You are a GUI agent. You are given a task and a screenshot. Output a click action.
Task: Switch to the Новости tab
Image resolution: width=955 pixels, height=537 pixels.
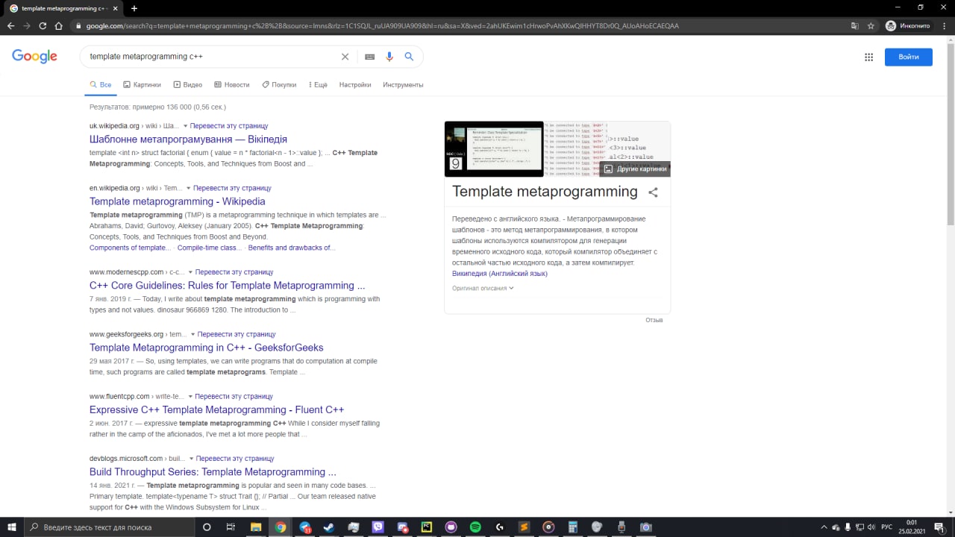tap(231, 85)
